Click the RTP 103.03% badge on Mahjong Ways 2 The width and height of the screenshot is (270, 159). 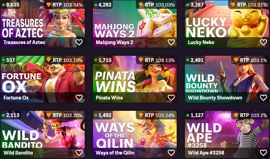(157, 5)
